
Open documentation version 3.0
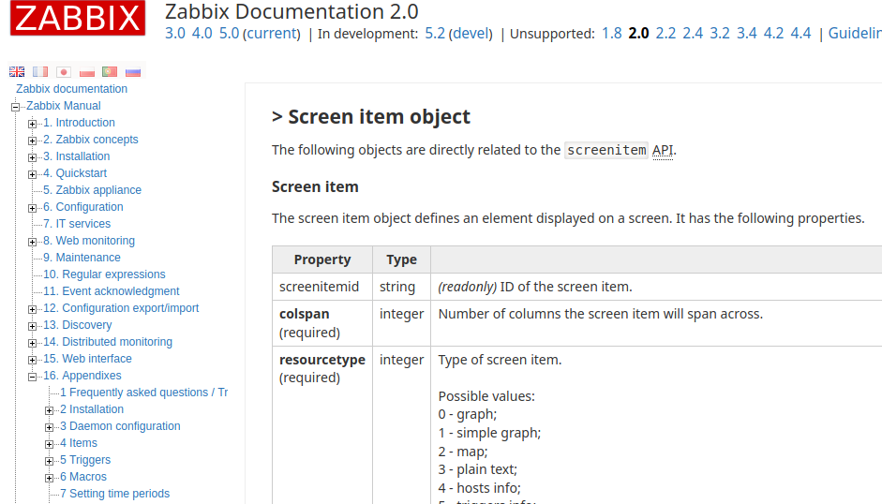point(175,33)
